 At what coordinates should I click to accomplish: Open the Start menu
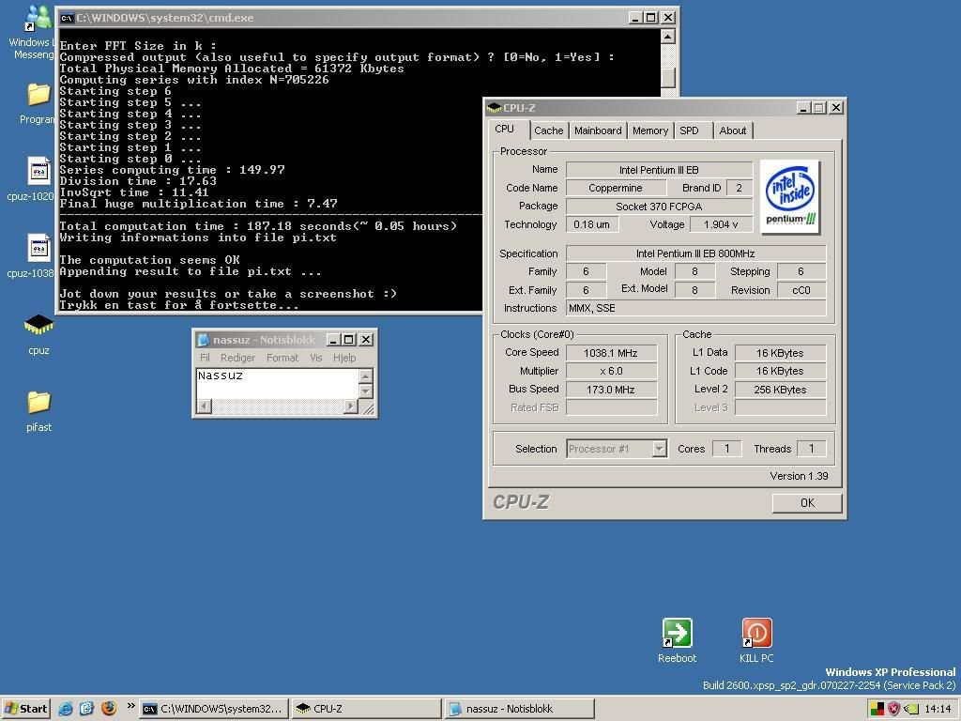click(25, 709)
